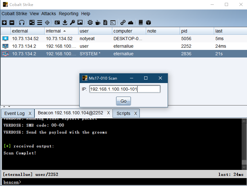Maximize the Ms17-010 Scan dialog
This screenshot has width=247, height=186.
(146, 78)
